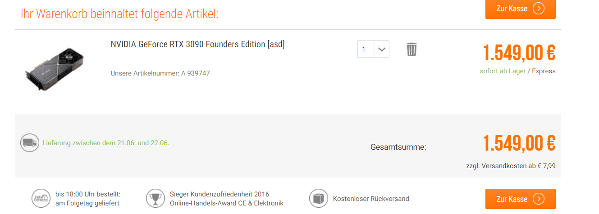Click the graphics card product thumbnail
This screenshot has width=599, height=214.
click(x=55, y=70)
